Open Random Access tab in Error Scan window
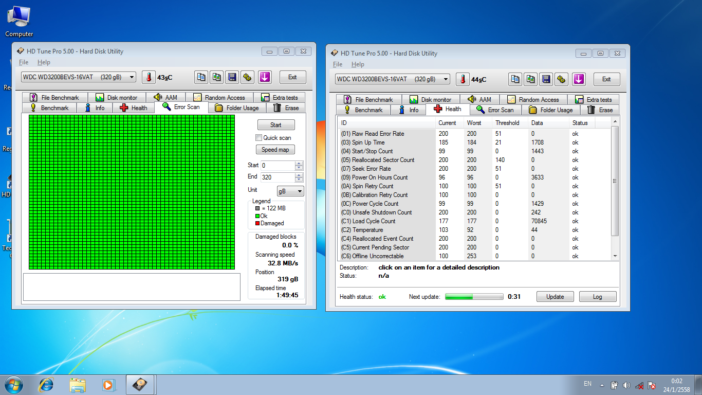Viewport: 702px width, 395px height. click(219, 98)
